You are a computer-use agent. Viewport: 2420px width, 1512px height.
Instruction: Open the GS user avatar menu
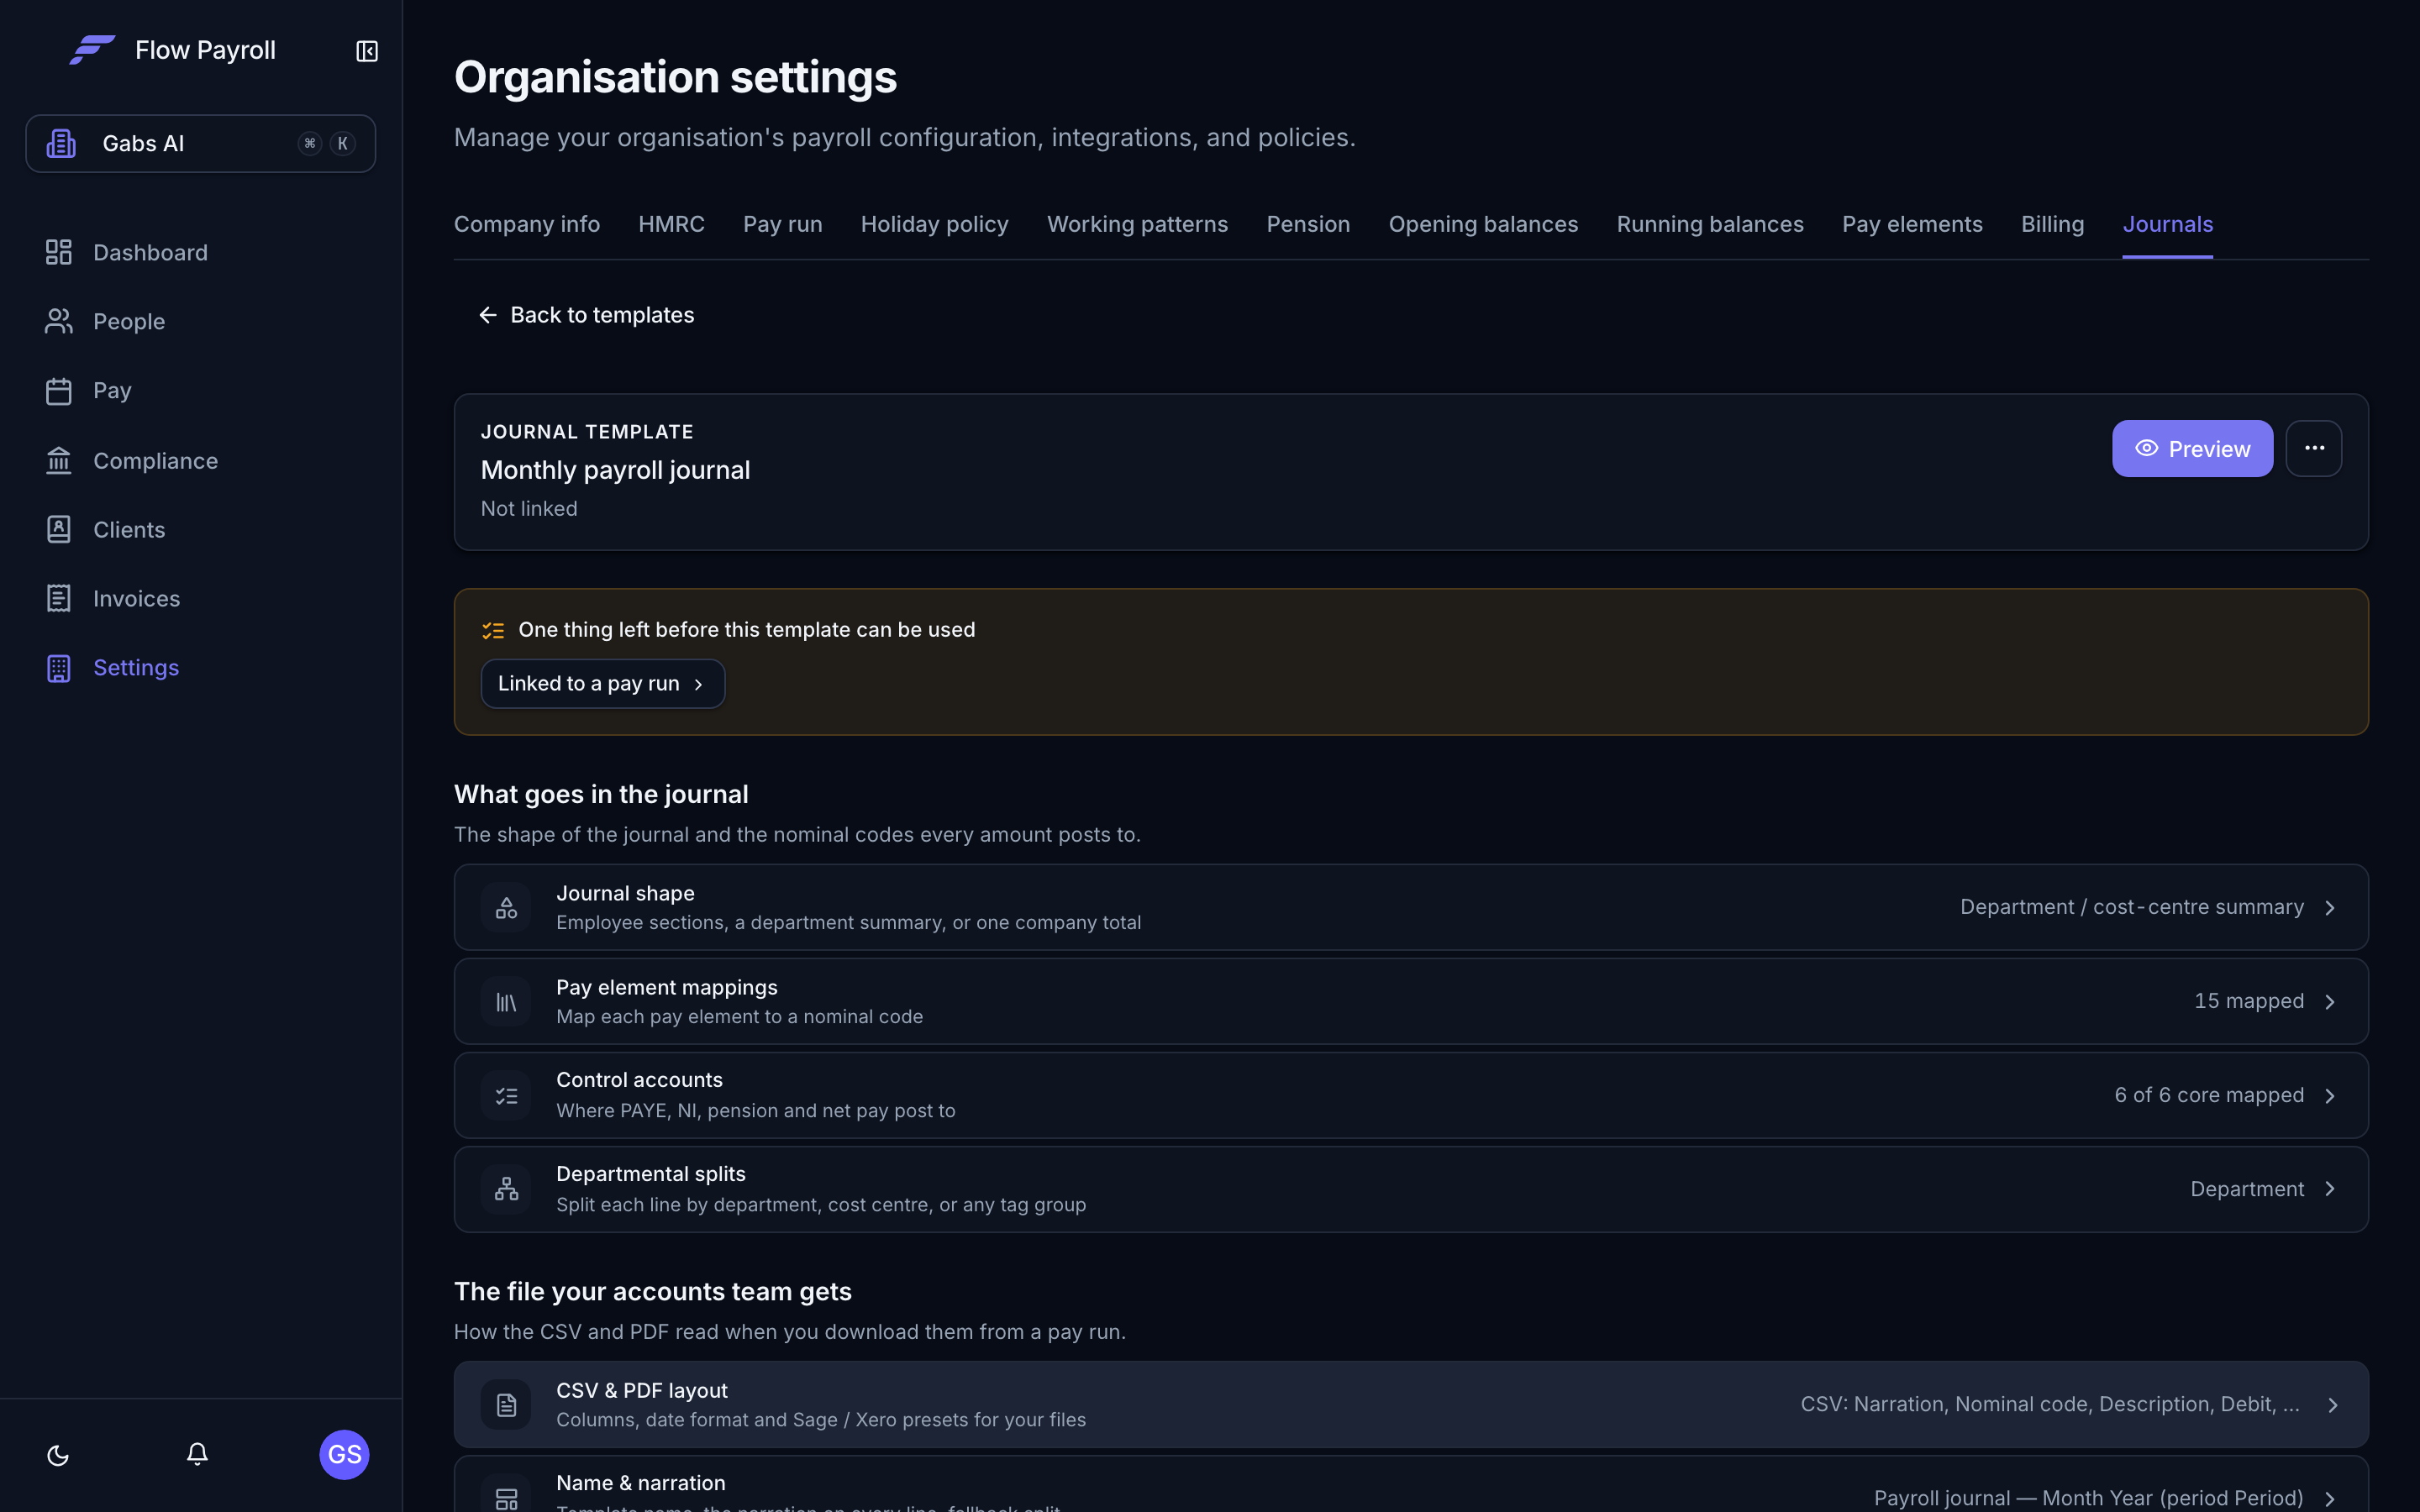click(x=344, y=1454)
